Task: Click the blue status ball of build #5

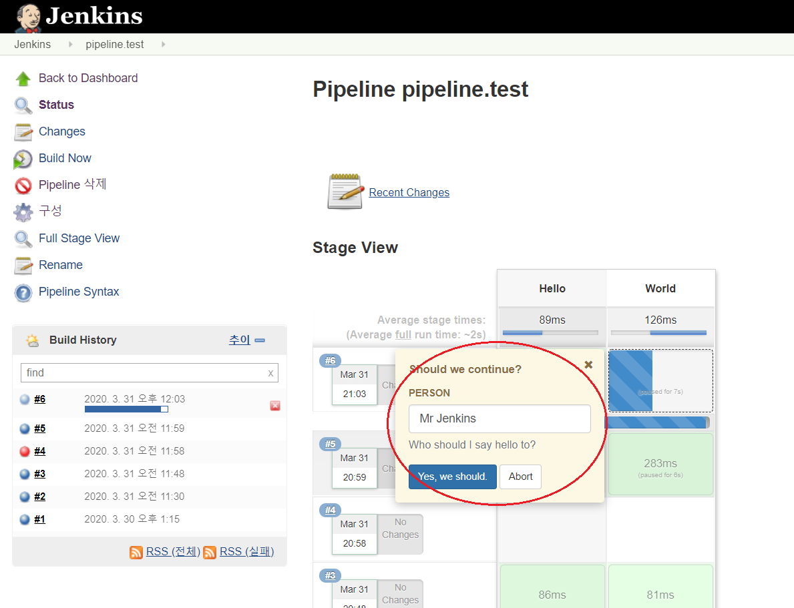Action: click(24, 428)
